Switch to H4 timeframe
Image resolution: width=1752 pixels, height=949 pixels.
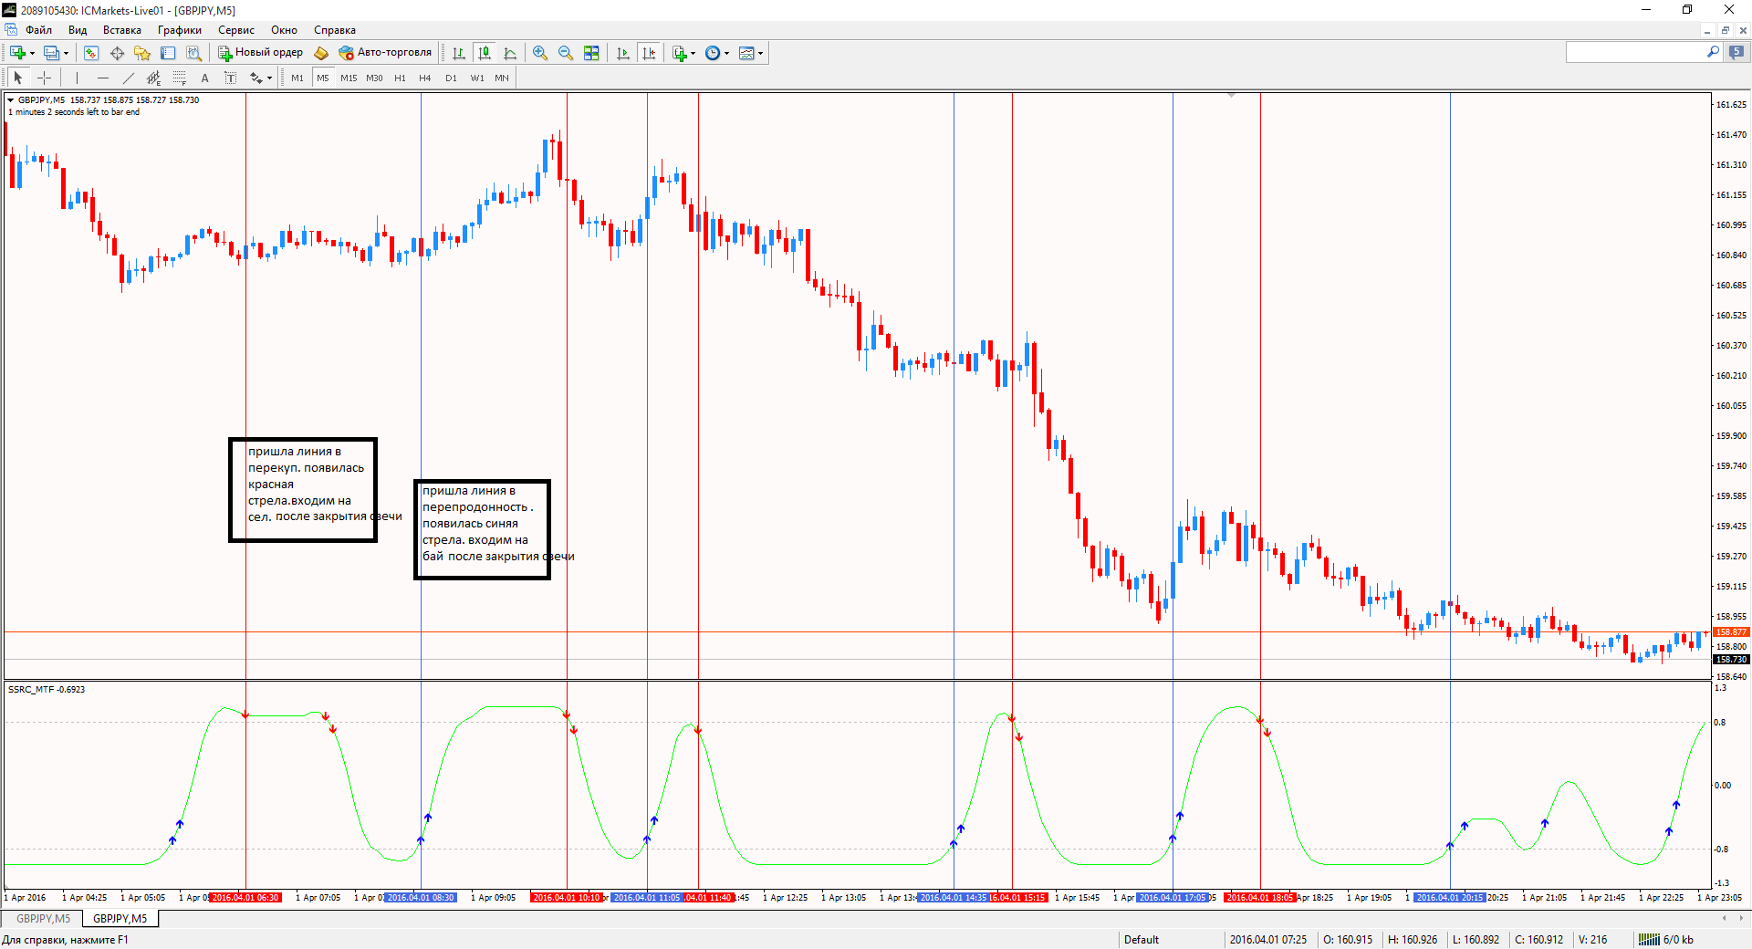coord(425,78)
